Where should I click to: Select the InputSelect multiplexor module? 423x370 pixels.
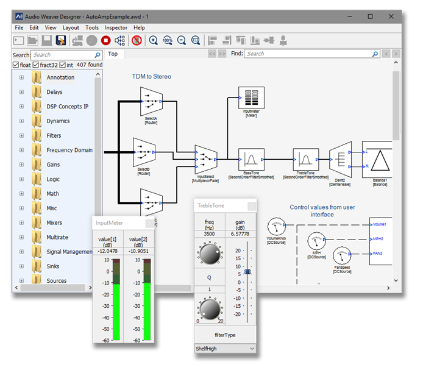pos(206,159)
